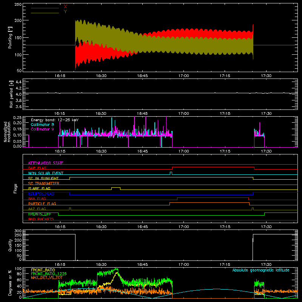
Task: Click the Normalized modulation axis title
Action: (x=7, y=132)
